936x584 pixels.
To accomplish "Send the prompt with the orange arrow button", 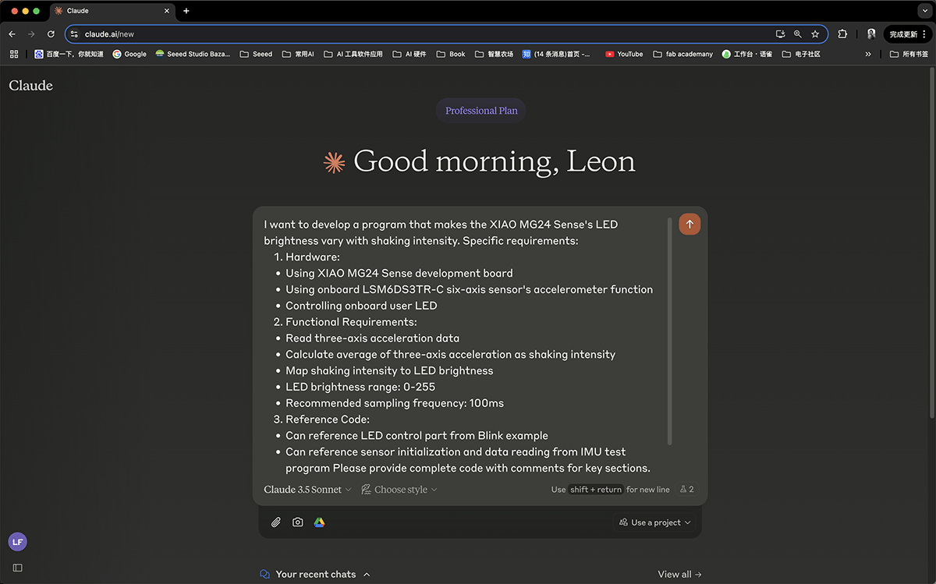I will 690,225.
